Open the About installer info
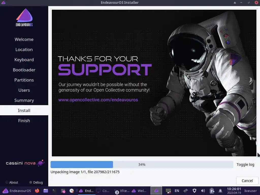260x195 pixels. pyautogui.click(x=12, y=182)
